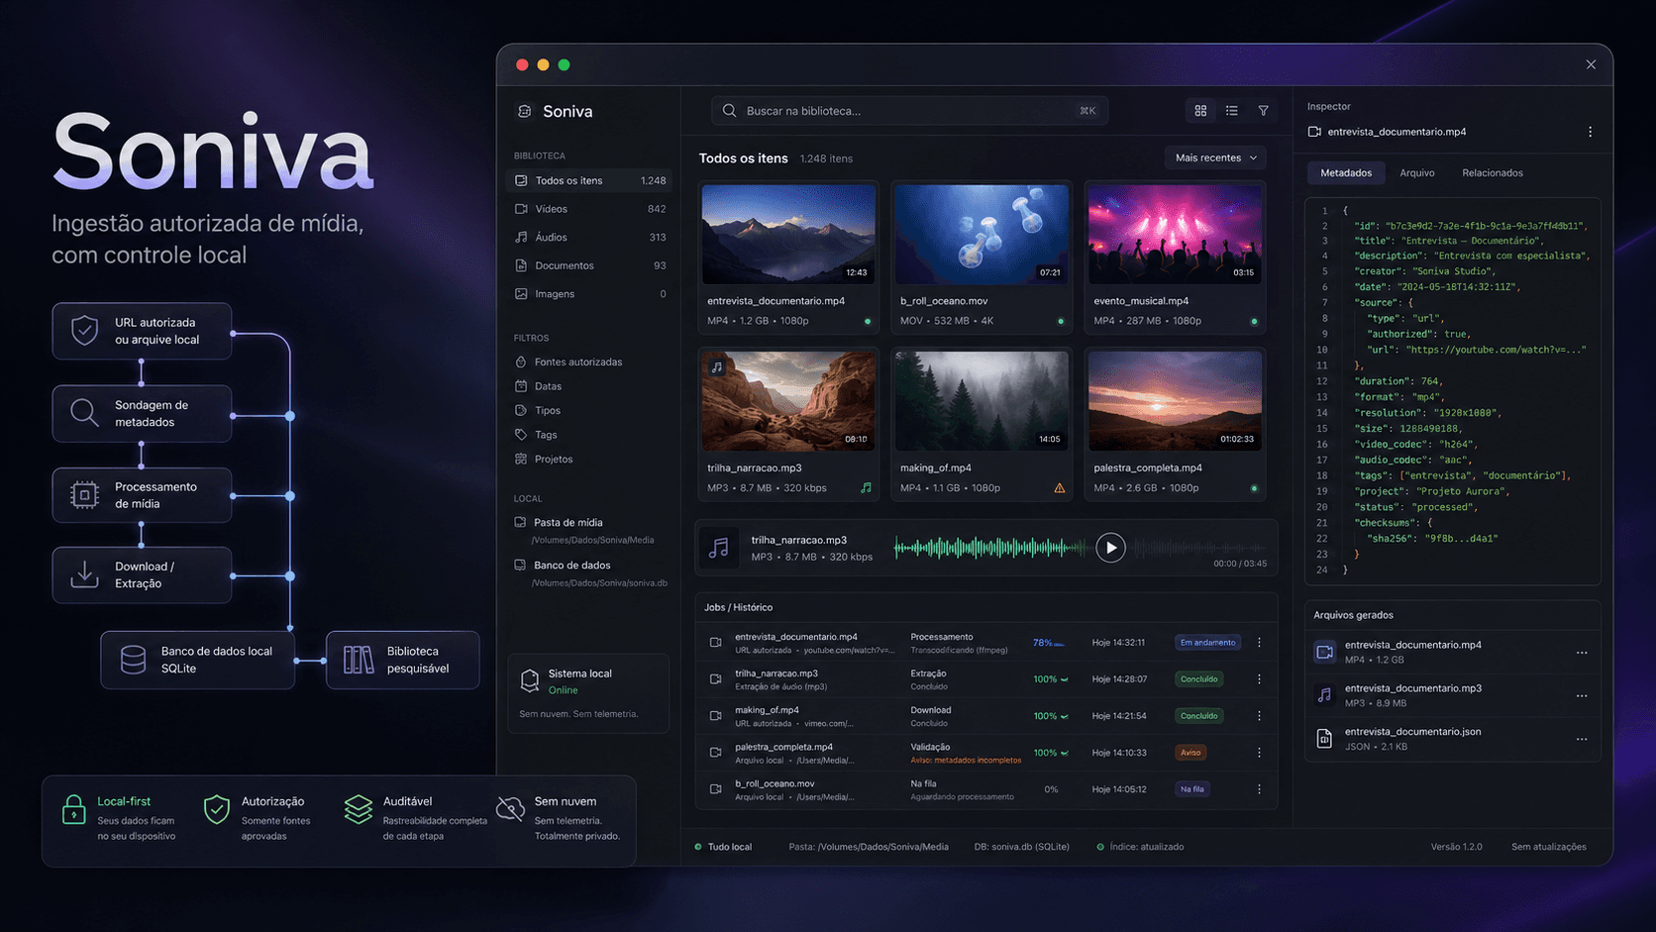Viewport: 1656px width, 932px height.
Task: Click the JSON file icon in Arquivos gerados
Action: click(x=1324, y=738)
